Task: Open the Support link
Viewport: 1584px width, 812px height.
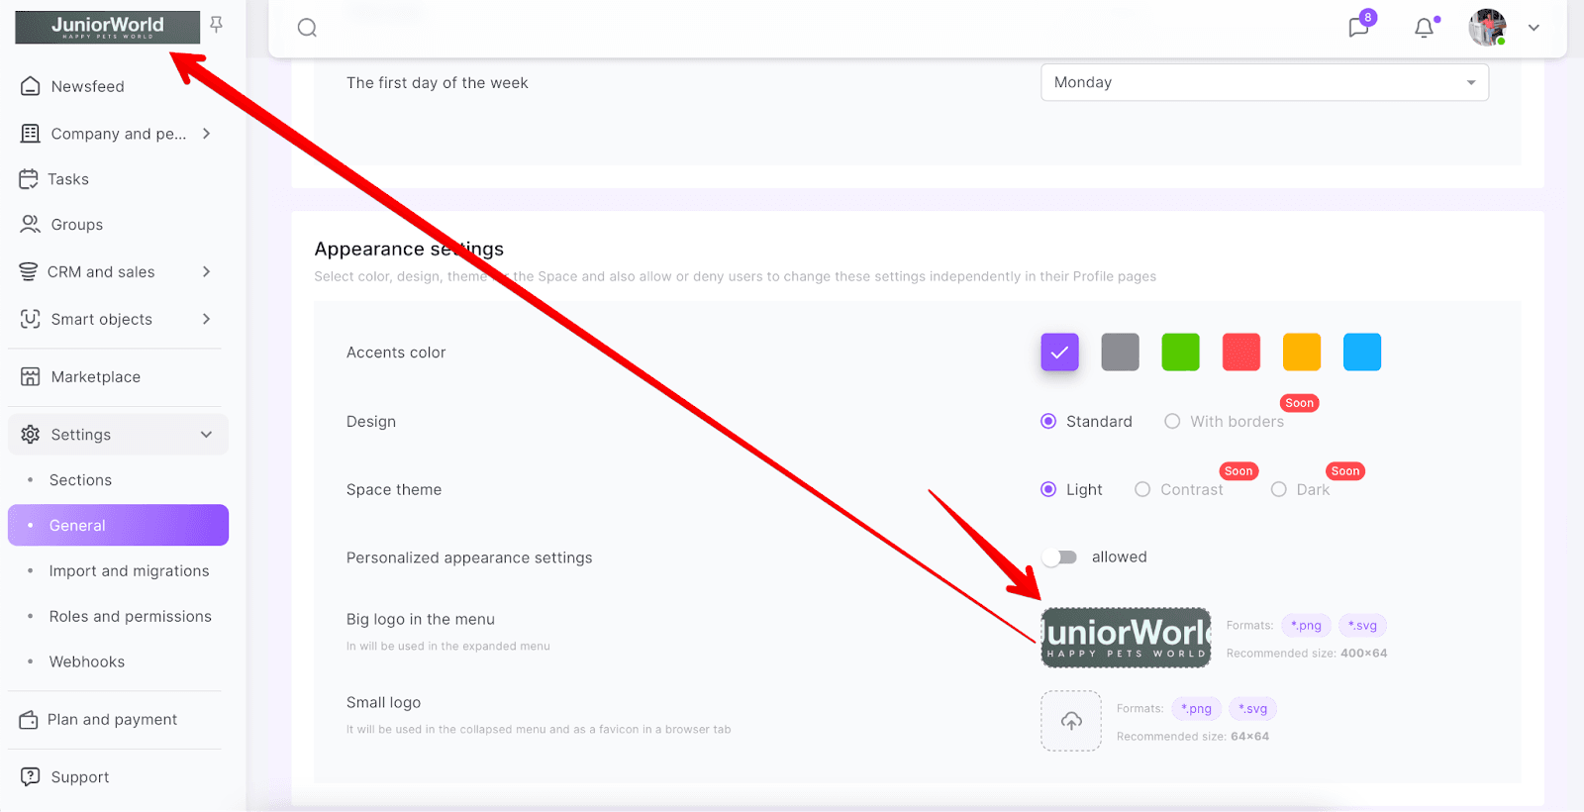Action: click(x=79, y=777)
